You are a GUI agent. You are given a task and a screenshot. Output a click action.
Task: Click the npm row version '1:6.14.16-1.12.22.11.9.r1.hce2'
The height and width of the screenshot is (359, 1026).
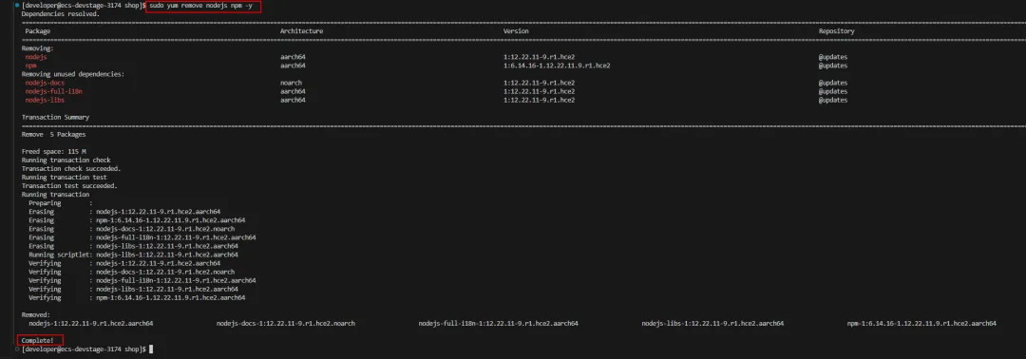(x=557, y=66)
